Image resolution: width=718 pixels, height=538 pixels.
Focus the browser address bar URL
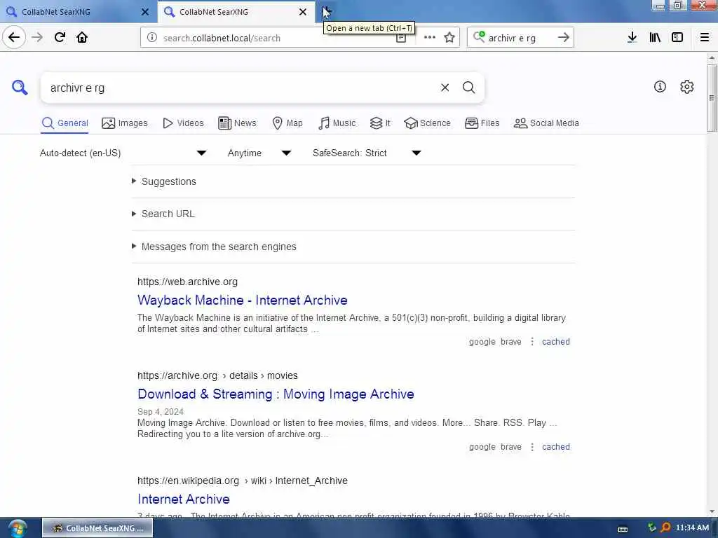coord(275,38)
